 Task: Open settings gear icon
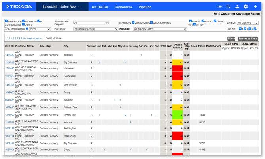pos(246,7)
